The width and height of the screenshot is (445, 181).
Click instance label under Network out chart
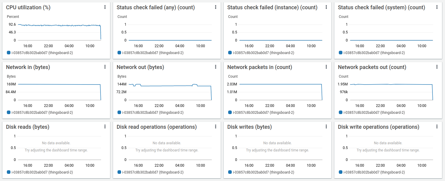[x=153, y=113]
